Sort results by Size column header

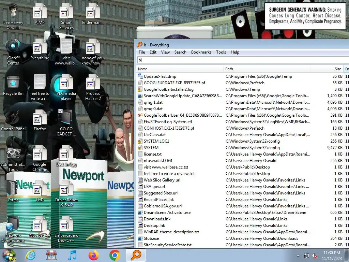[327, 69]
